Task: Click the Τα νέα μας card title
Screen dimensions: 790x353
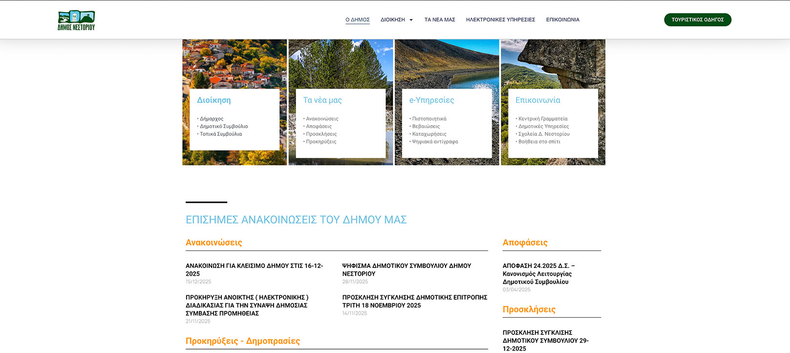Action: click(x=322, y=100)
